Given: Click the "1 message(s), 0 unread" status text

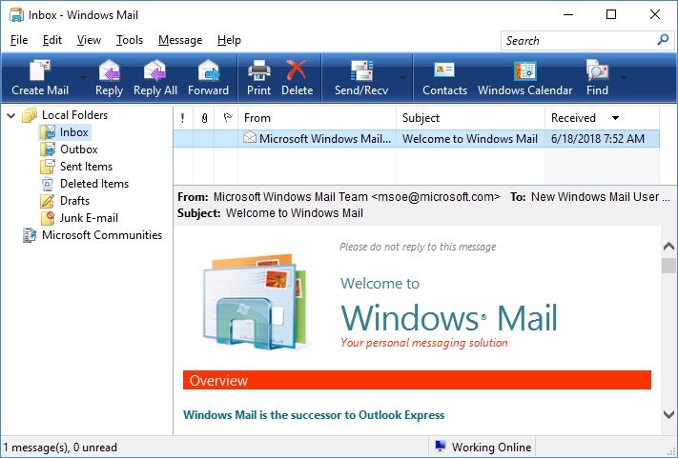Looking at the screenshot, I should pos(60,448).
